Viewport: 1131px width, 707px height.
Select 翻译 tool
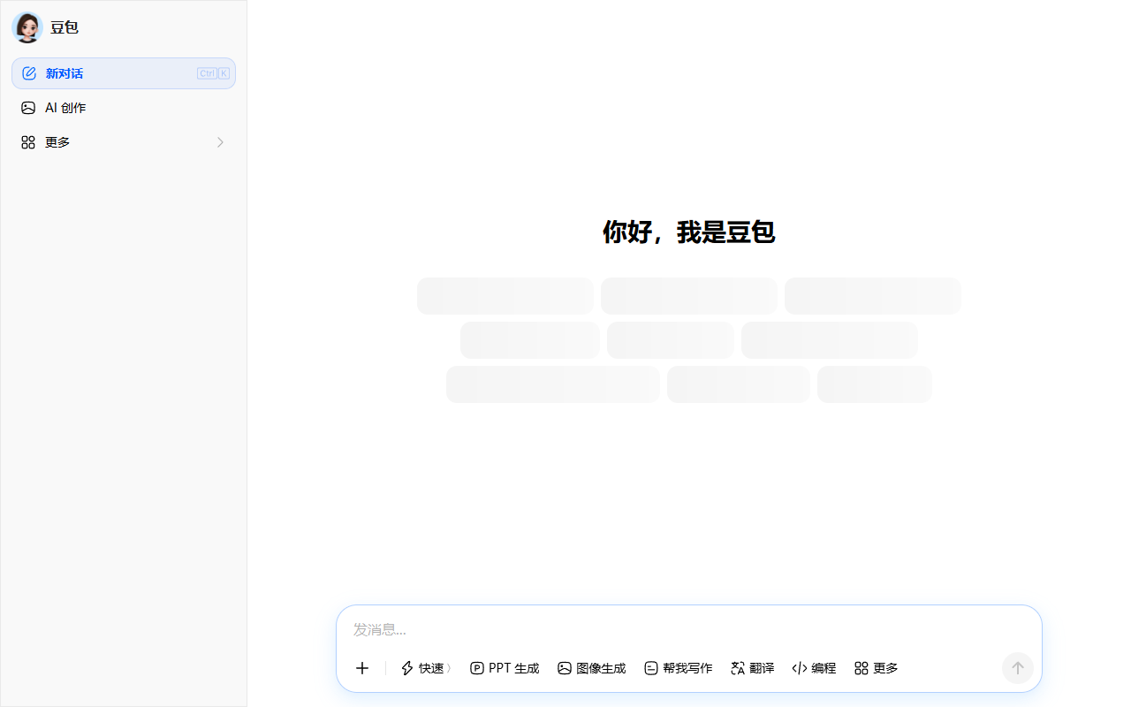pyautogui.click(x=753, y=668)
